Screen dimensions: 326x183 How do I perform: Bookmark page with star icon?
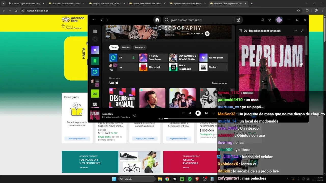[x=298, y=11]
